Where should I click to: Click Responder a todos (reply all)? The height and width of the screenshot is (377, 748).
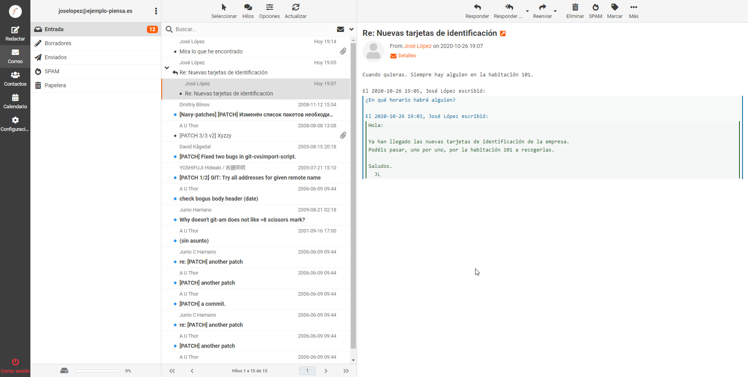pos(508,11)
